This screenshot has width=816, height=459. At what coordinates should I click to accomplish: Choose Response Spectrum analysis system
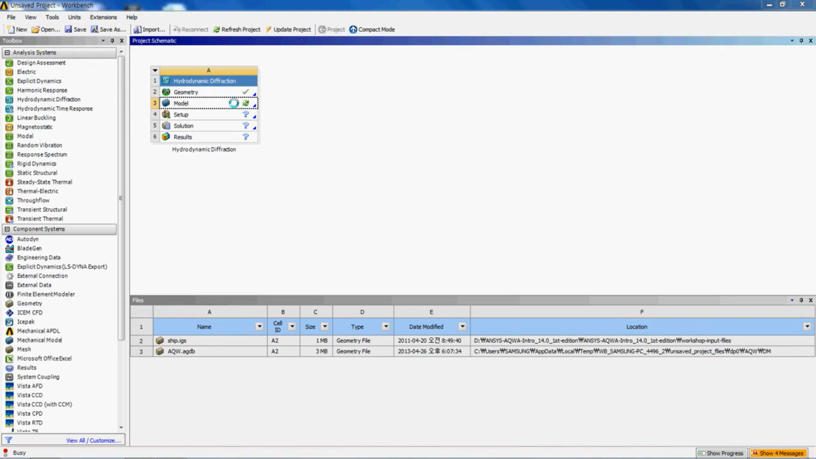click(x=41, y=154)
